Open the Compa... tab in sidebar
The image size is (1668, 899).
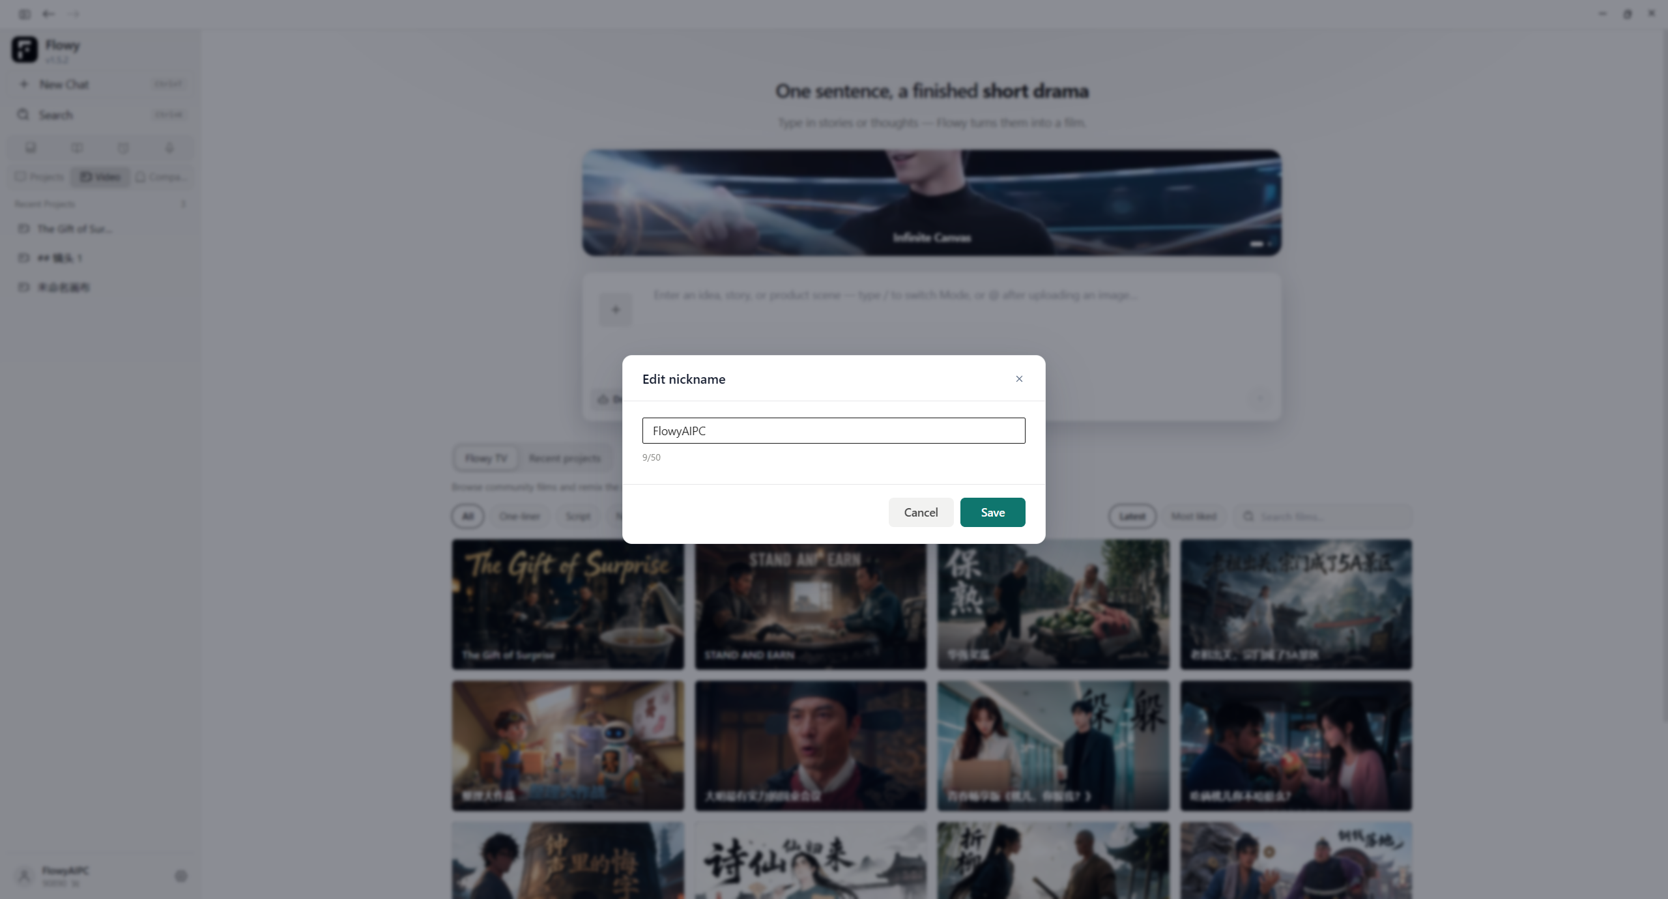(x=162, y=177)
